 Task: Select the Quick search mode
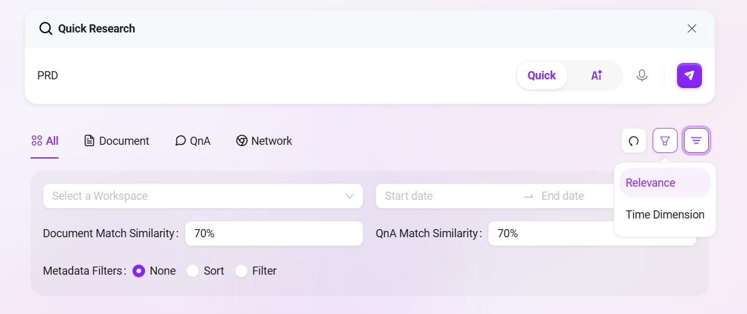tap(541, 76)
